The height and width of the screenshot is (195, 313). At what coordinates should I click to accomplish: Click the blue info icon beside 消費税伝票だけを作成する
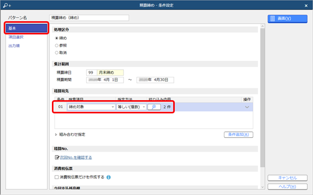click(109, 177)
